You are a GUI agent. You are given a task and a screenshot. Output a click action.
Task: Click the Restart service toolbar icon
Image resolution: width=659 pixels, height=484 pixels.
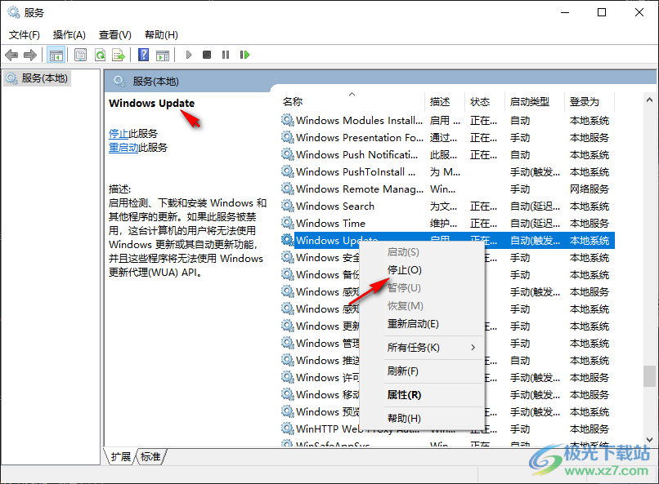pos(244,55)
